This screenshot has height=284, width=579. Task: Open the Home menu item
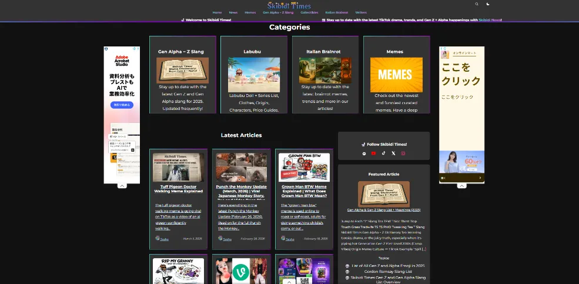point(217,12)
